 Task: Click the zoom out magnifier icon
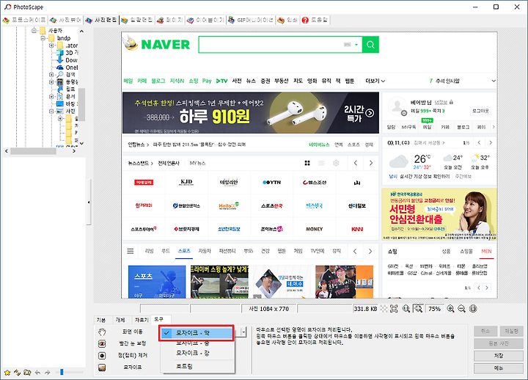[462, 309]
